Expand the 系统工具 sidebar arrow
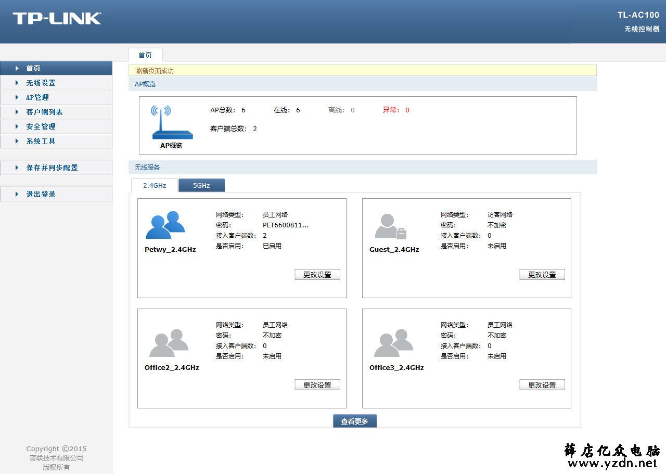666x474 pixels. pos(17,141)
